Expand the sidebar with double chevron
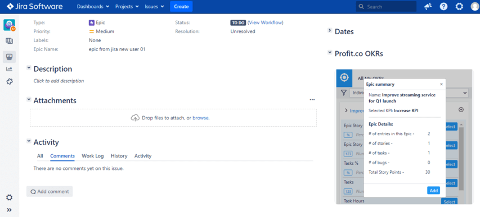Viewport: 480px width, 217px height. coord(9,210)
